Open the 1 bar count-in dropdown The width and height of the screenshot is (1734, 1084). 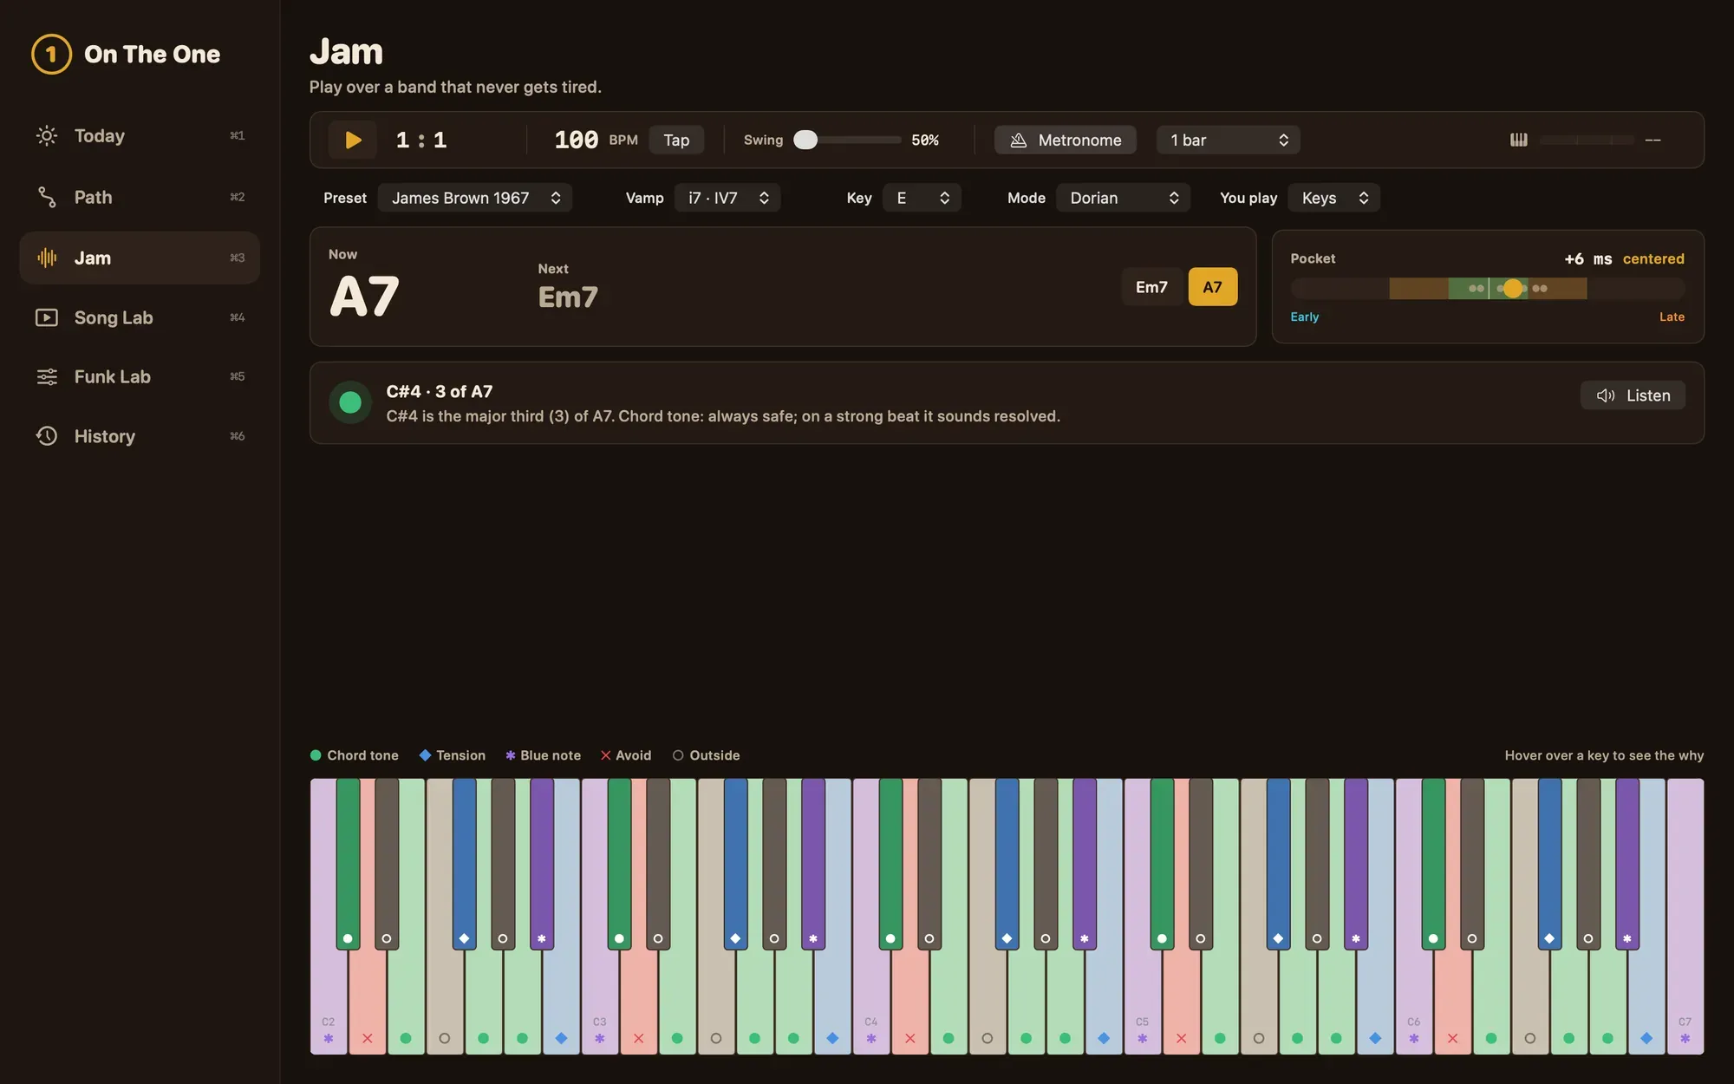click(1228, 140)
